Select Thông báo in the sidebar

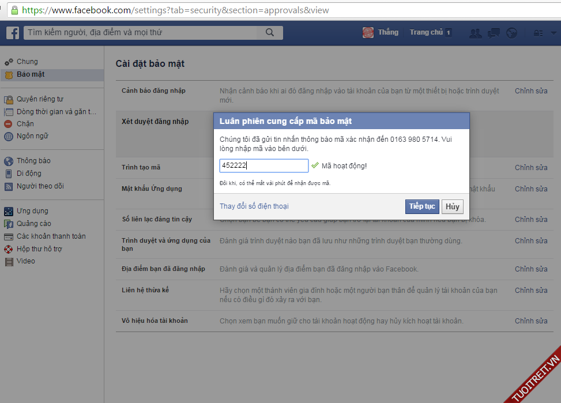click(33, 161)
